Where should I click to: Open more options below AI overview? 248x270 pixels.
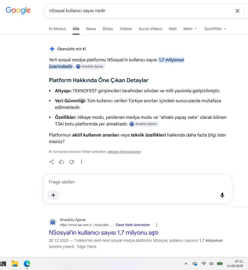point(81,162)
